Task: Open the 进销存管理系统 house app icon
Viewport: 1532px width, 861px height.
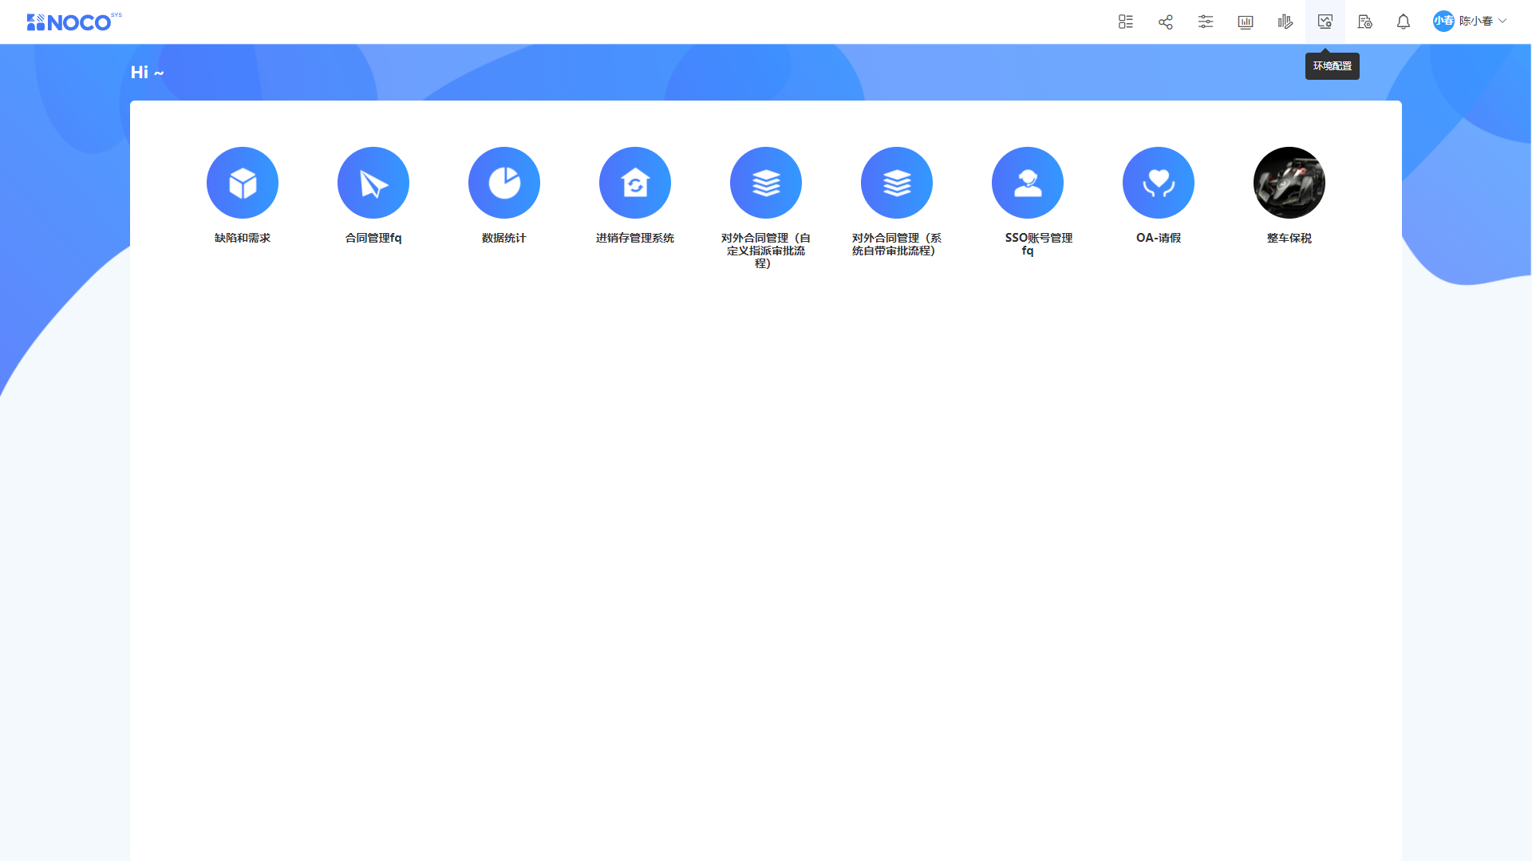Action: pos(635,183)
